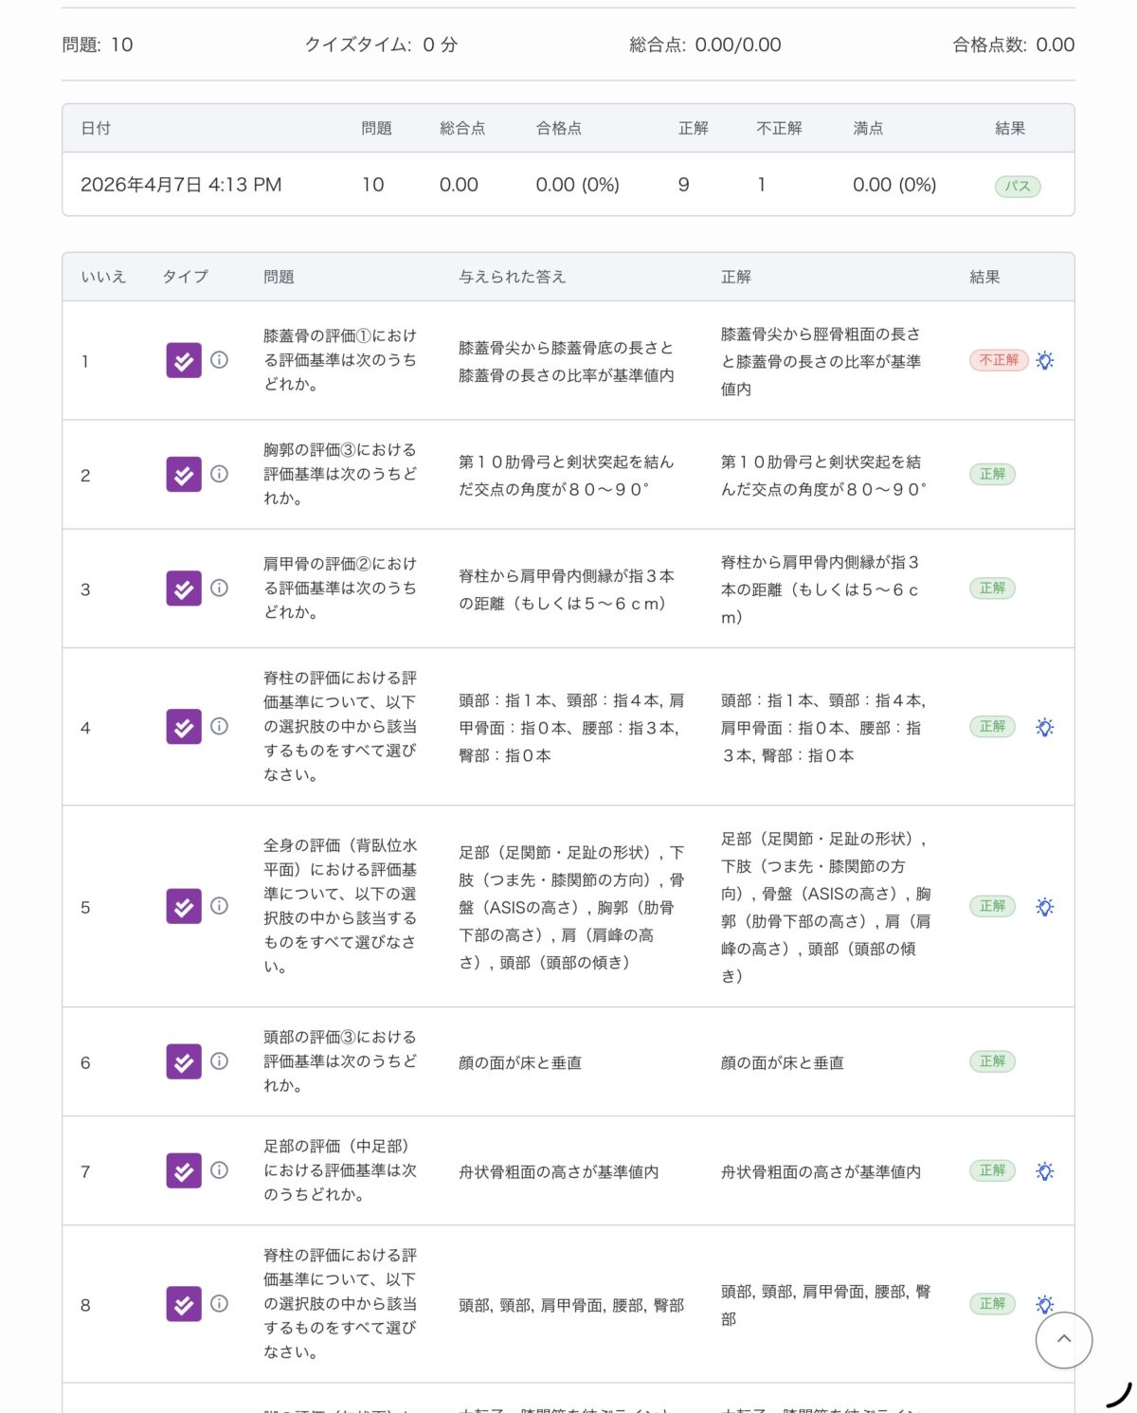Click the info circle icon for question 1
The image size is (1137, 1413).
(219, 360)
